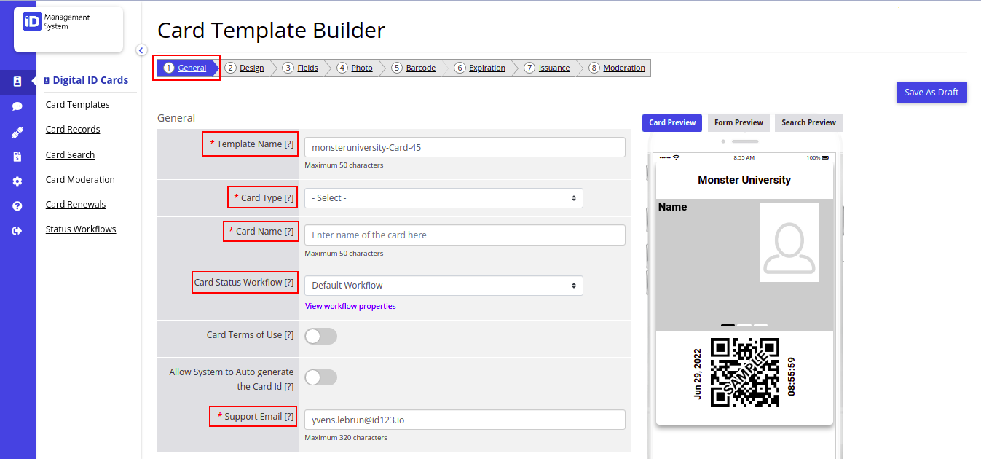Open settings via the gear icon

click(18, 181)
